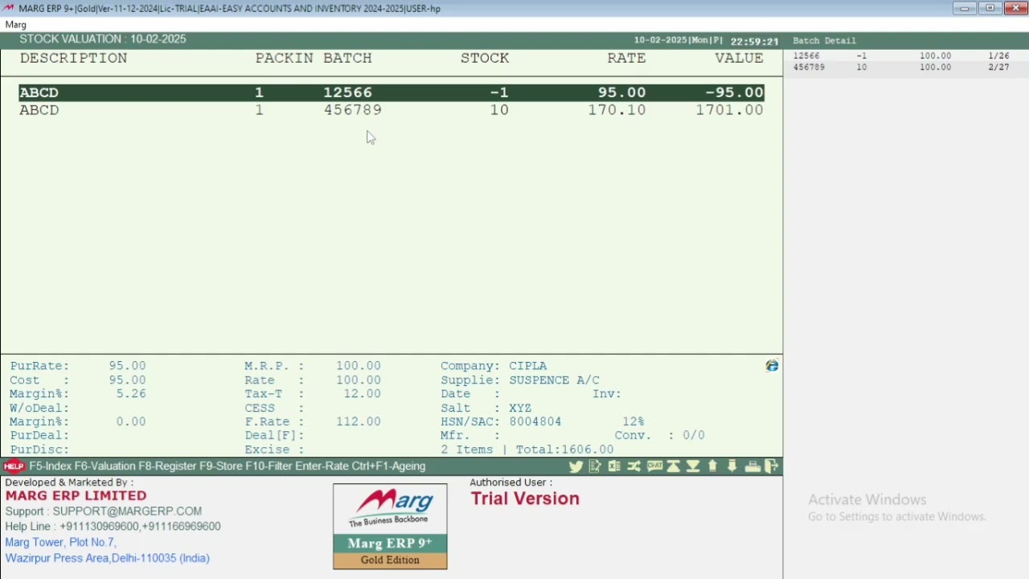
Task: Click the Internet Explorer icon near Company
Action: click(x=772, y=366)
